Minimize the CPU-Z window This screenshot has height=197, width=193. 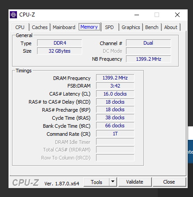137,15
